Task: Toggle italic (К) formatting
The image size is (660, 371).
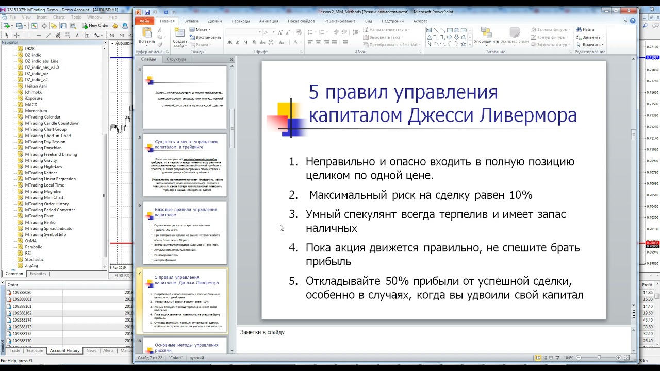Action: pyautogui.click(x=238, y=42)
